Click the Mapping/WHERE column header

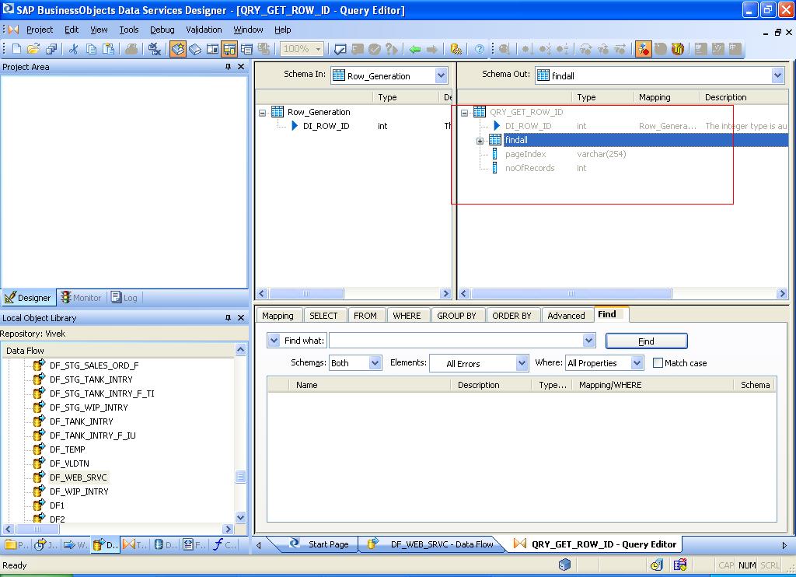[x=652, y=385]
